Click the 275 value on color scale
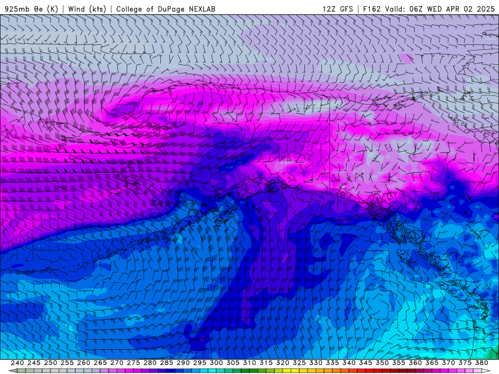This screenshot has width=499, height=374. click(133, 363)
